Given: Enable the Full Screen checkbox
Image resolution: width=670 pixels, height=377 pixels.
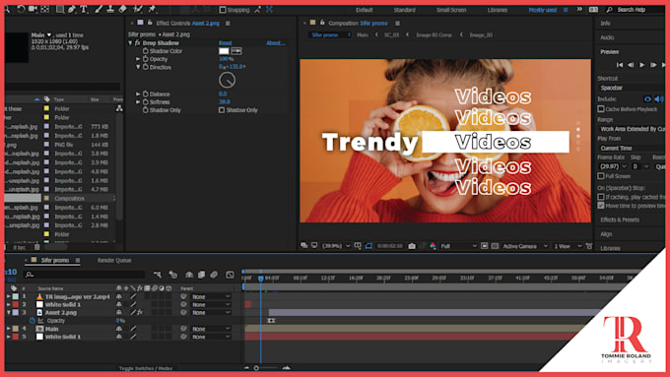Looking at the screenshot, I should click(601, 176).
